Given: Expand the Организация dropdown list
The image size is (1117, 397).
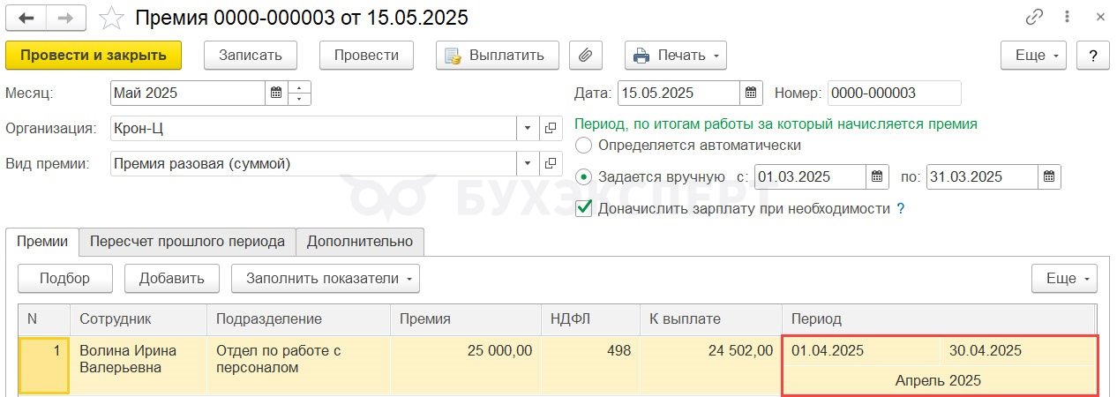Looking at the screenshot, I should [x=528, y=128].
